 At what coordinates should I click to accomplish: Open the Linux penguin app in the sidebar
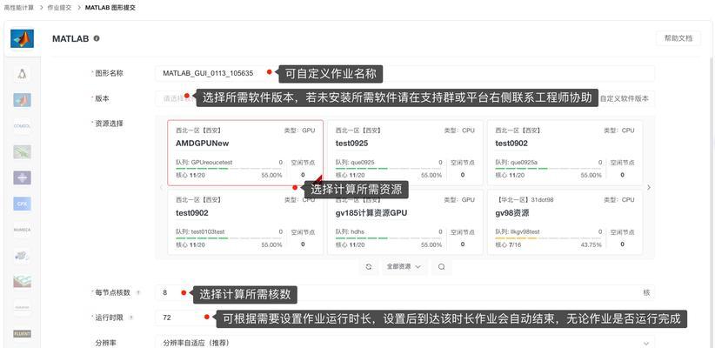pos(22,74)
